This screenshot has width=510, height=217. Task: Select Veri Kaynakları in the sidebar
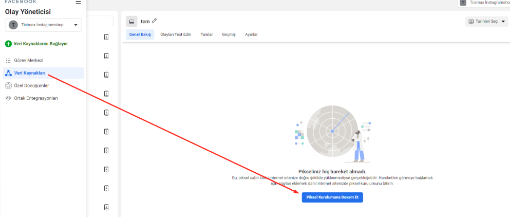click(43, 73)
